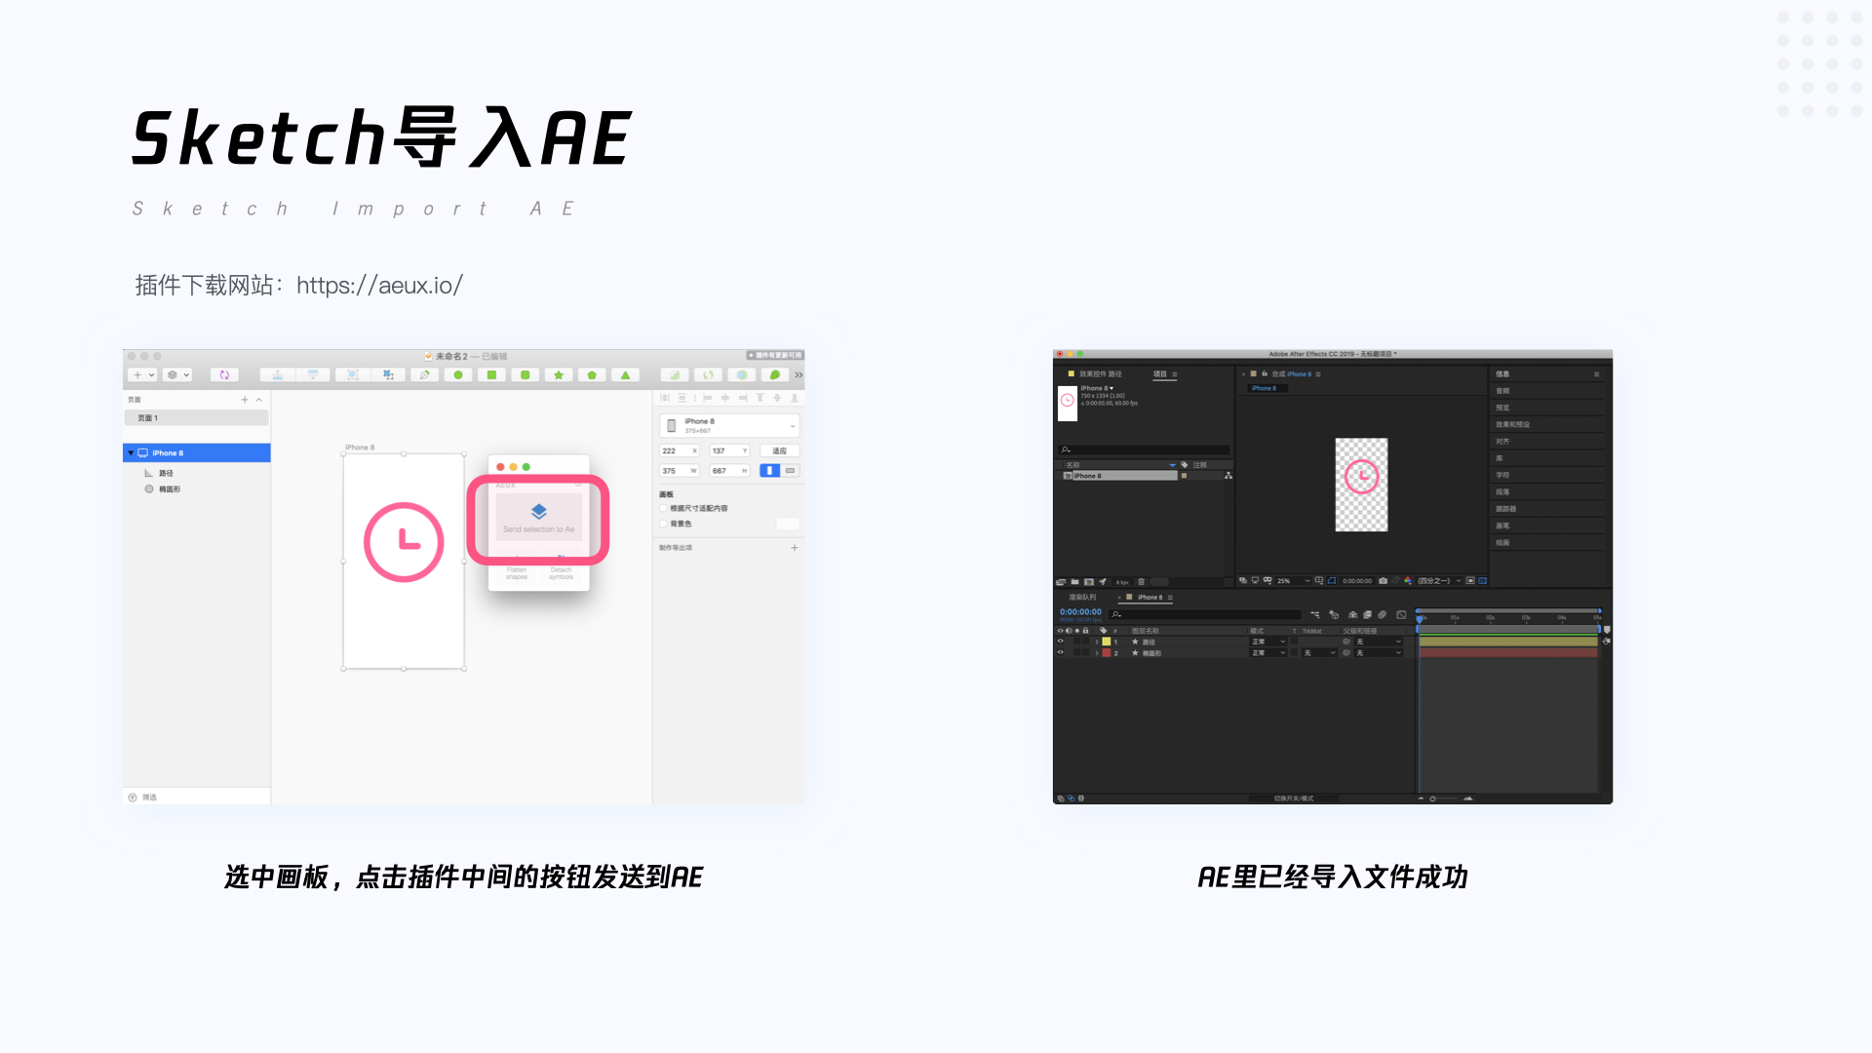Switch to the 渲染队列 tab
The height and width of the screenshot is (1053, 1872).
(x=1082, y=598)
